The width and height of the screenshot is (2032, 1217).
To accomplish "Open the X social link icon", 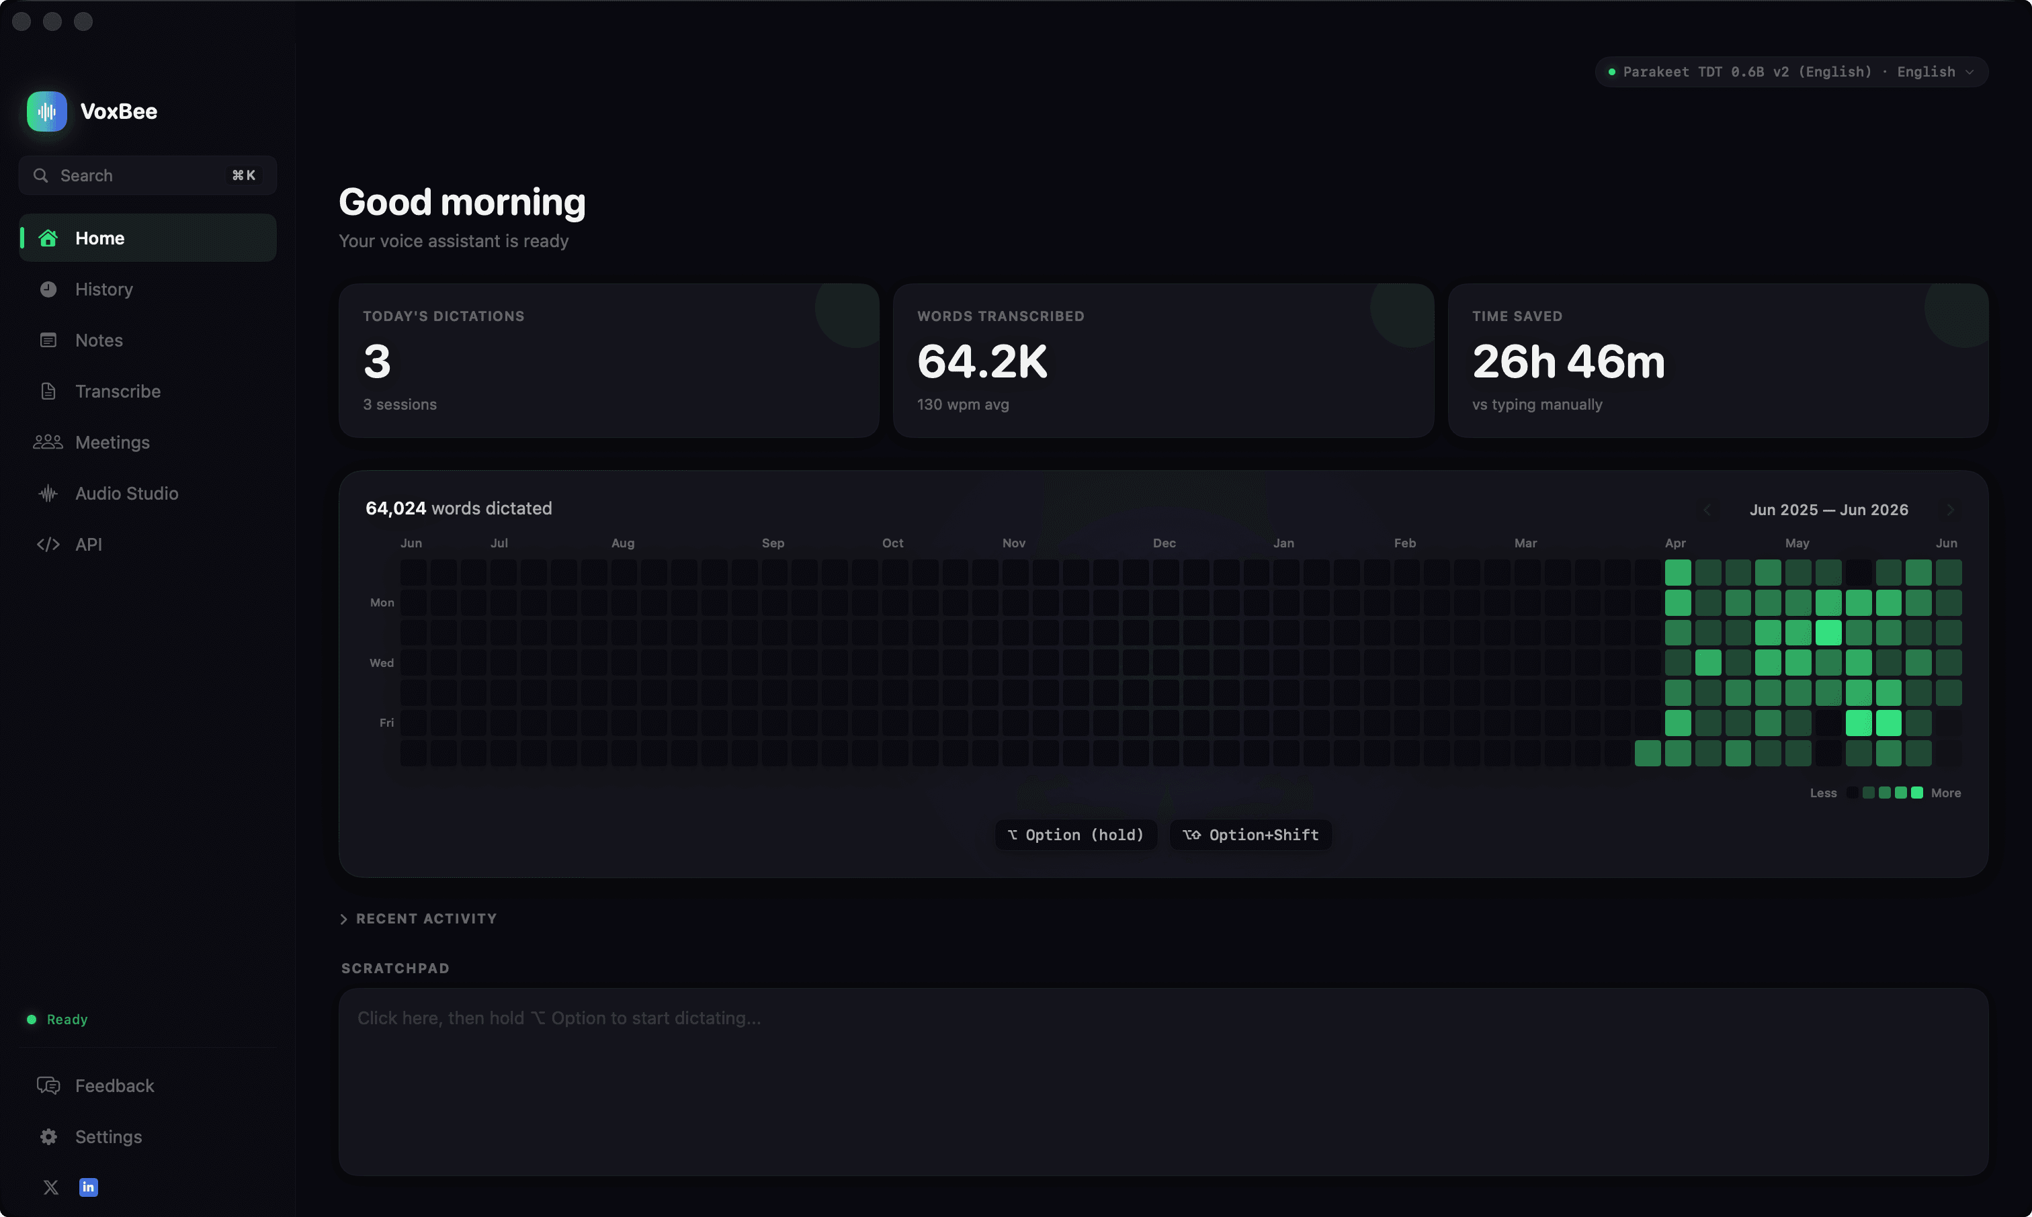I will tap(51, 1187).
